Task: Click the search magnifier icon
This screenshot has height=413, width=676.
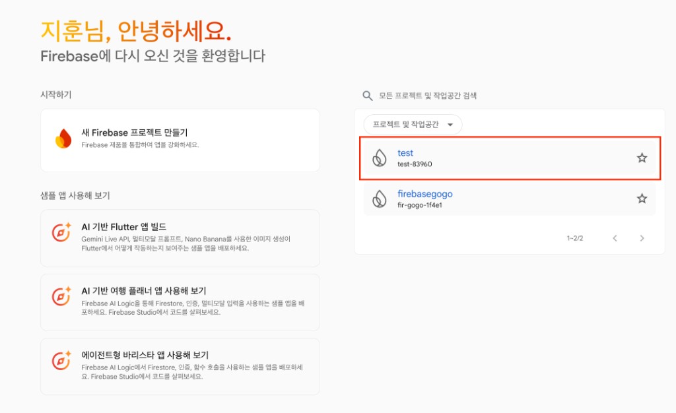Action: pyautogui.click(x=367, y=96)
